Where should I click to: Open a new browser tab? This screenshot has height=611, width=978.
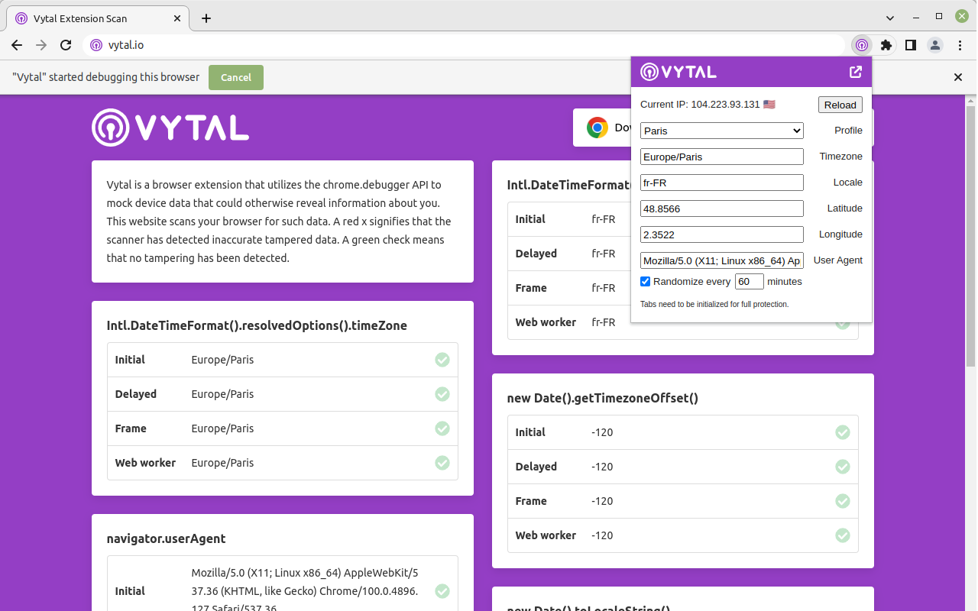coord(206,18)
